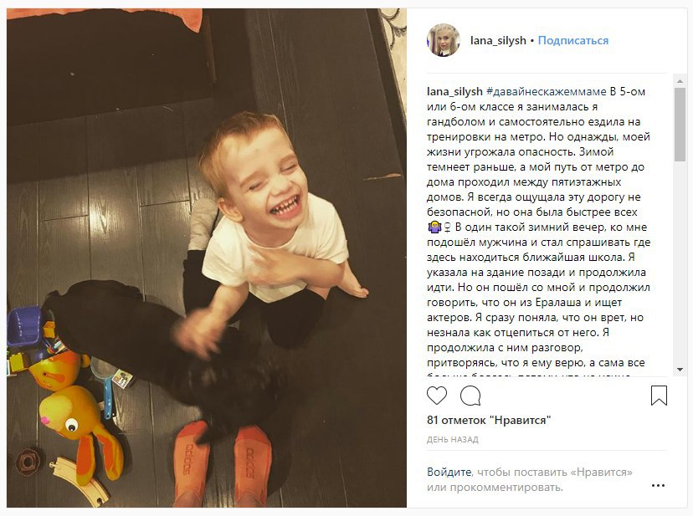This screenshot has width=693, height=516.
Task: View the 81 отметок "Нравится" likes list
Action: 489,420
